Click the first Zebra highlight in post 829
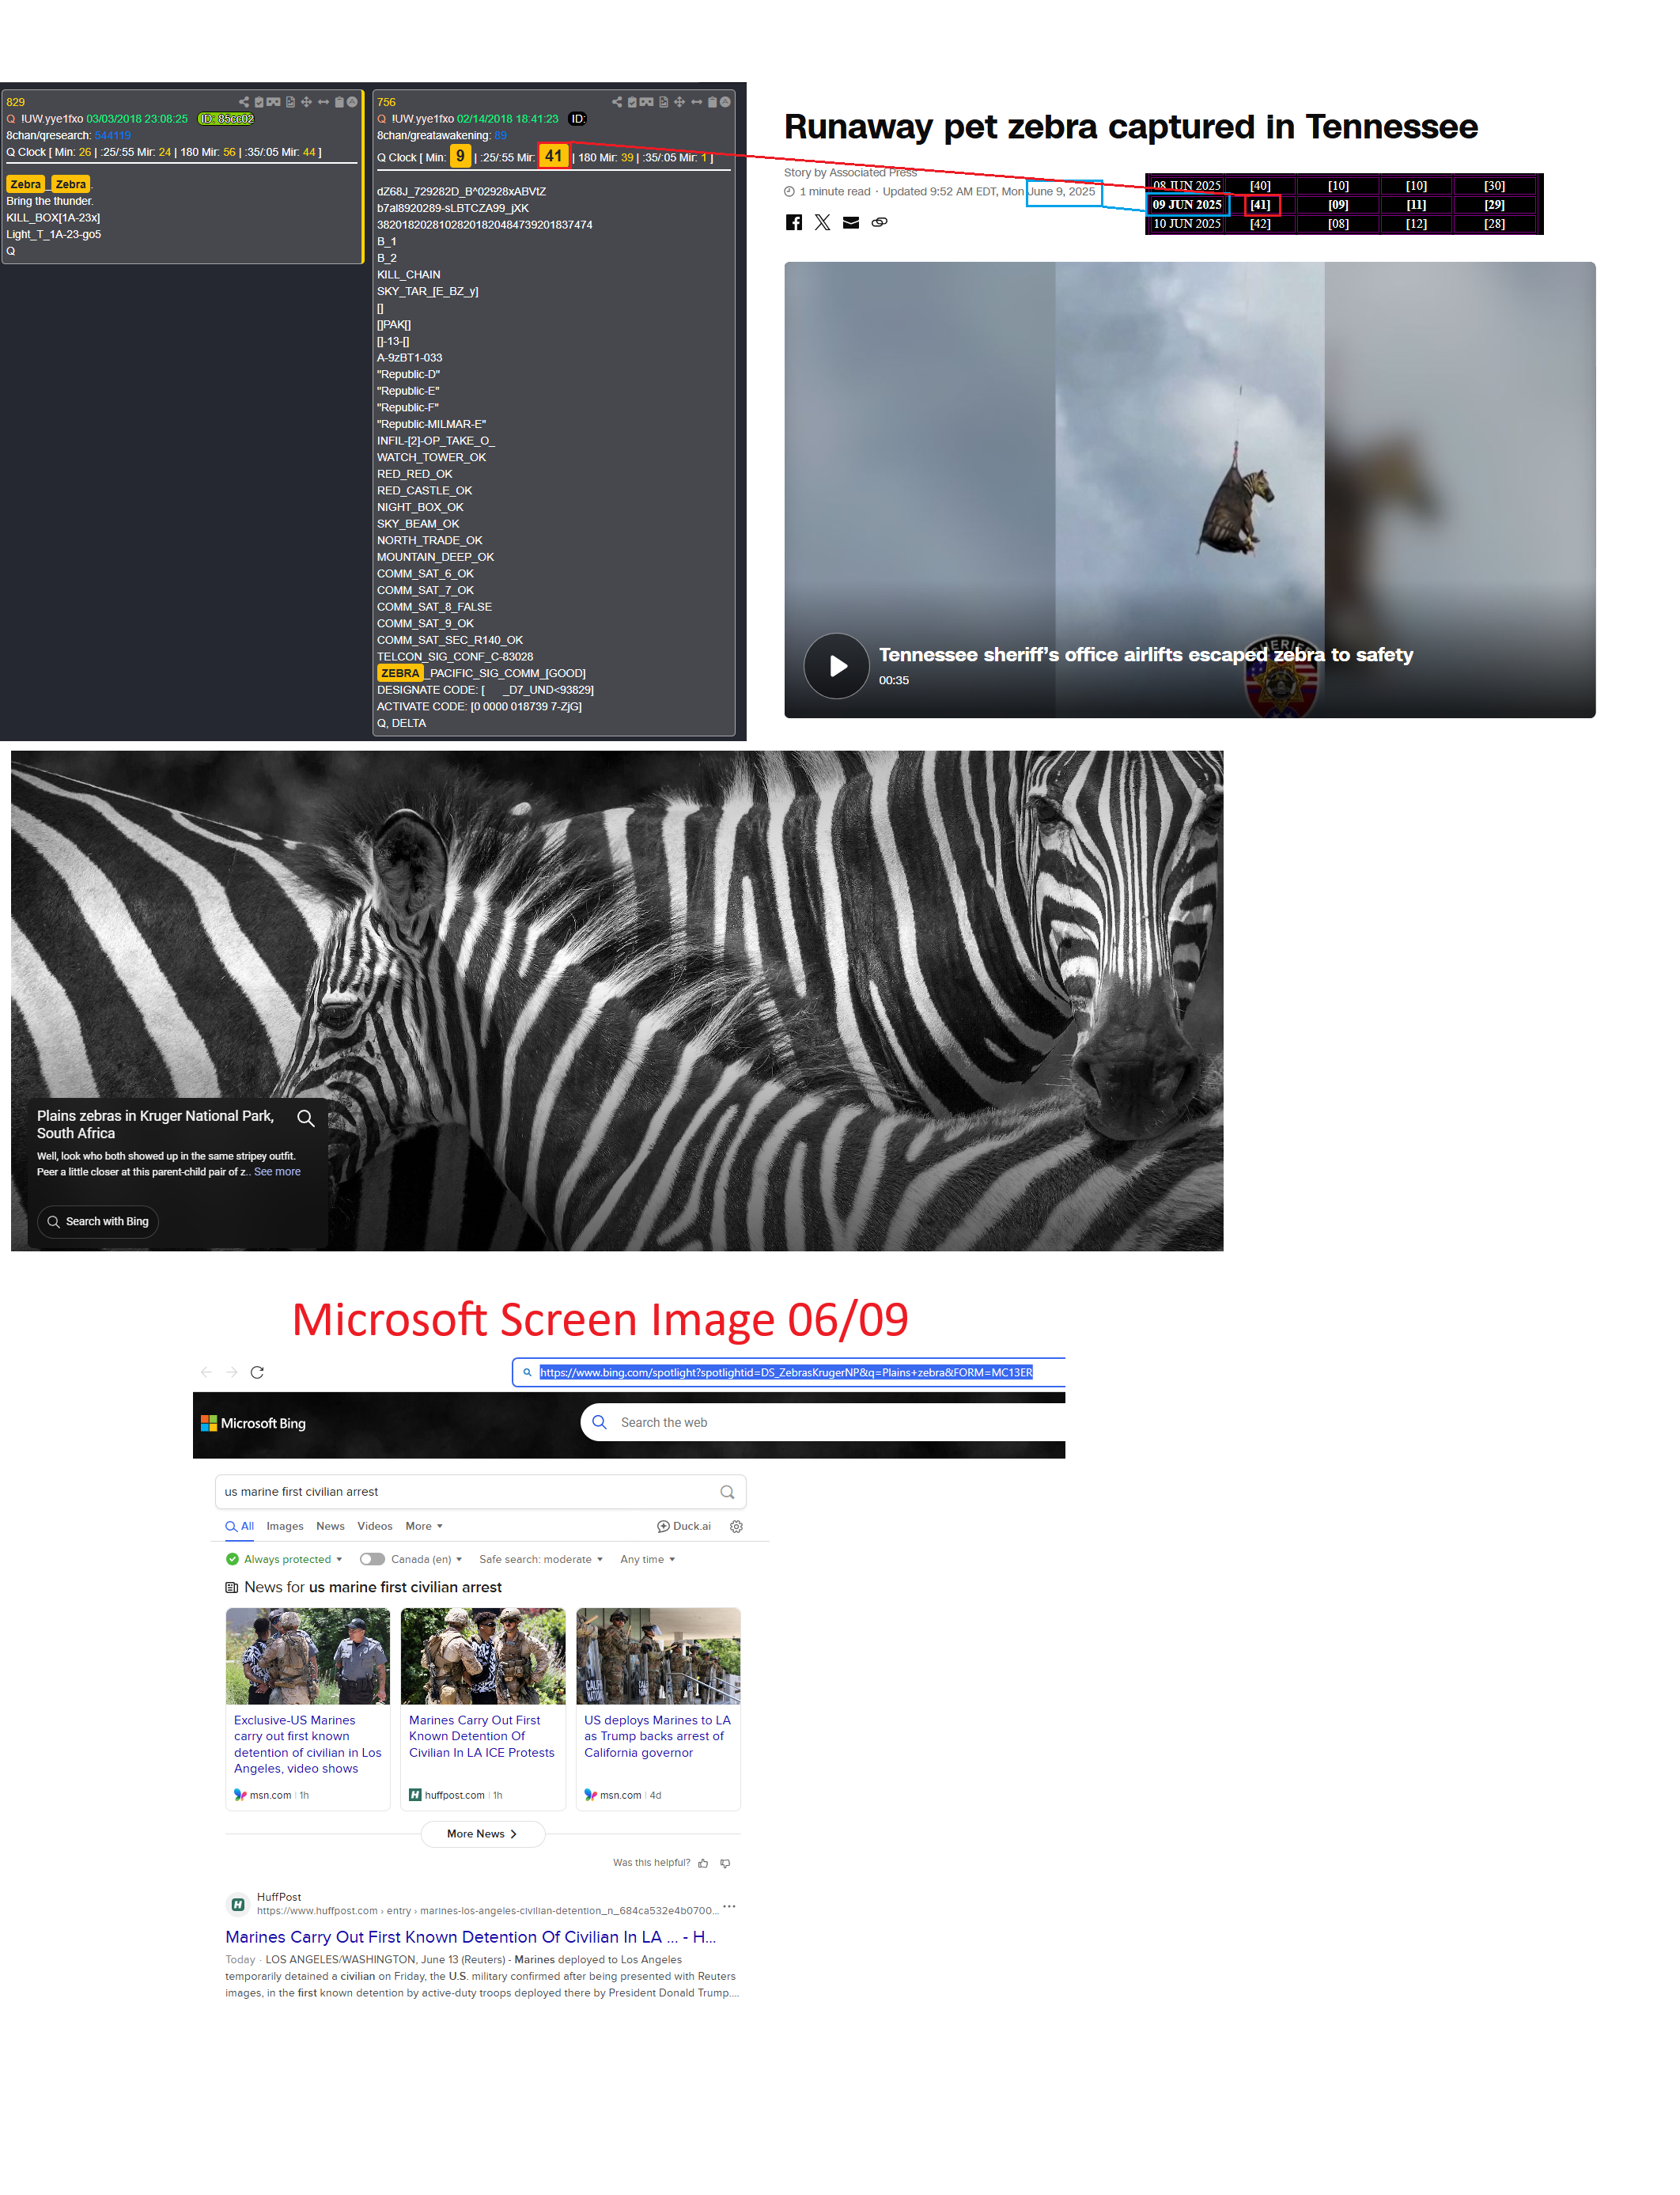1680x2195 pixels. 26,184
